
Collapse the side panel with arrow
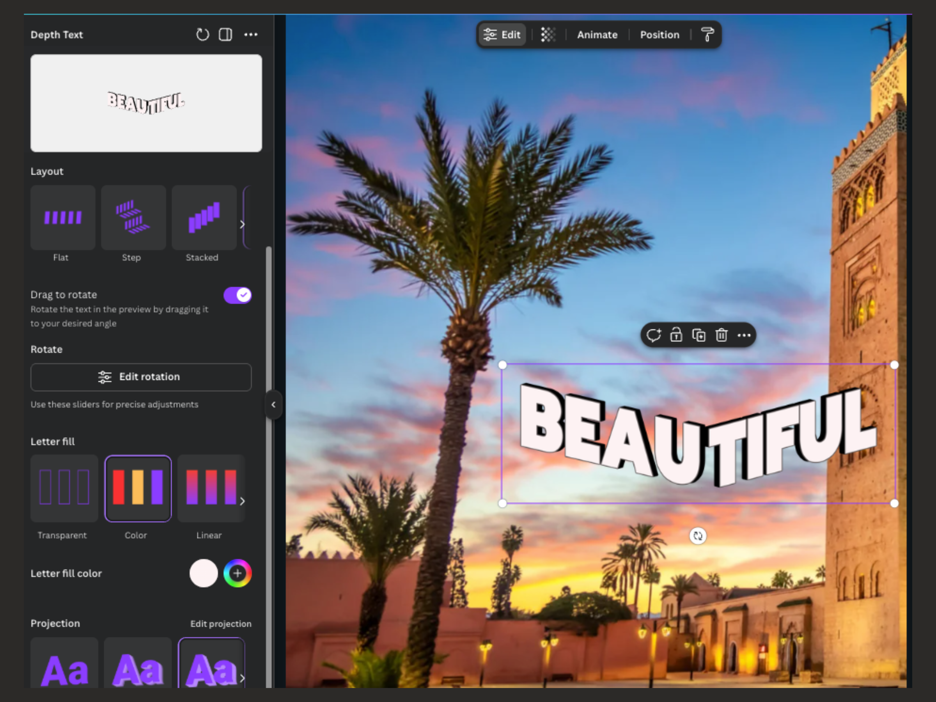click(x=273, y=404)
